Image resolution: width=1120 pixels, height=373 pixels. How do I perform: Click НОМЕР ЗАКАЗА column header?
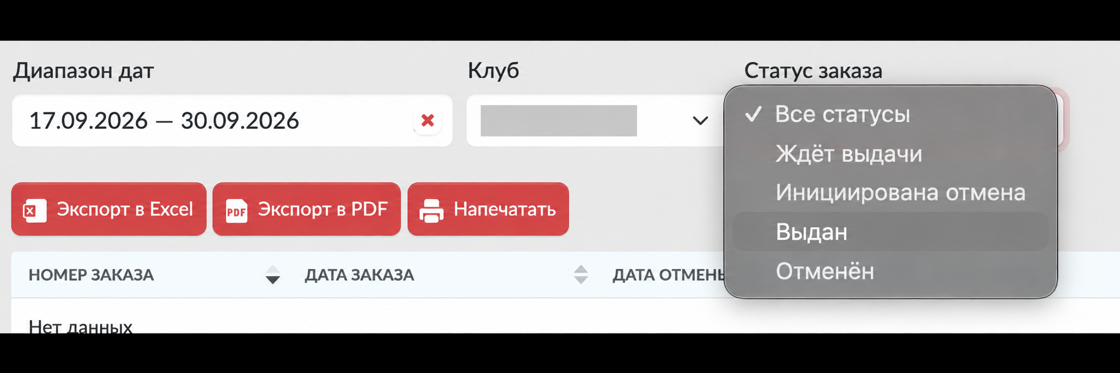(91, 275)
